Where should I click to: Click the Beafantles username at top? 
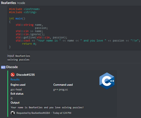(8, 3)
